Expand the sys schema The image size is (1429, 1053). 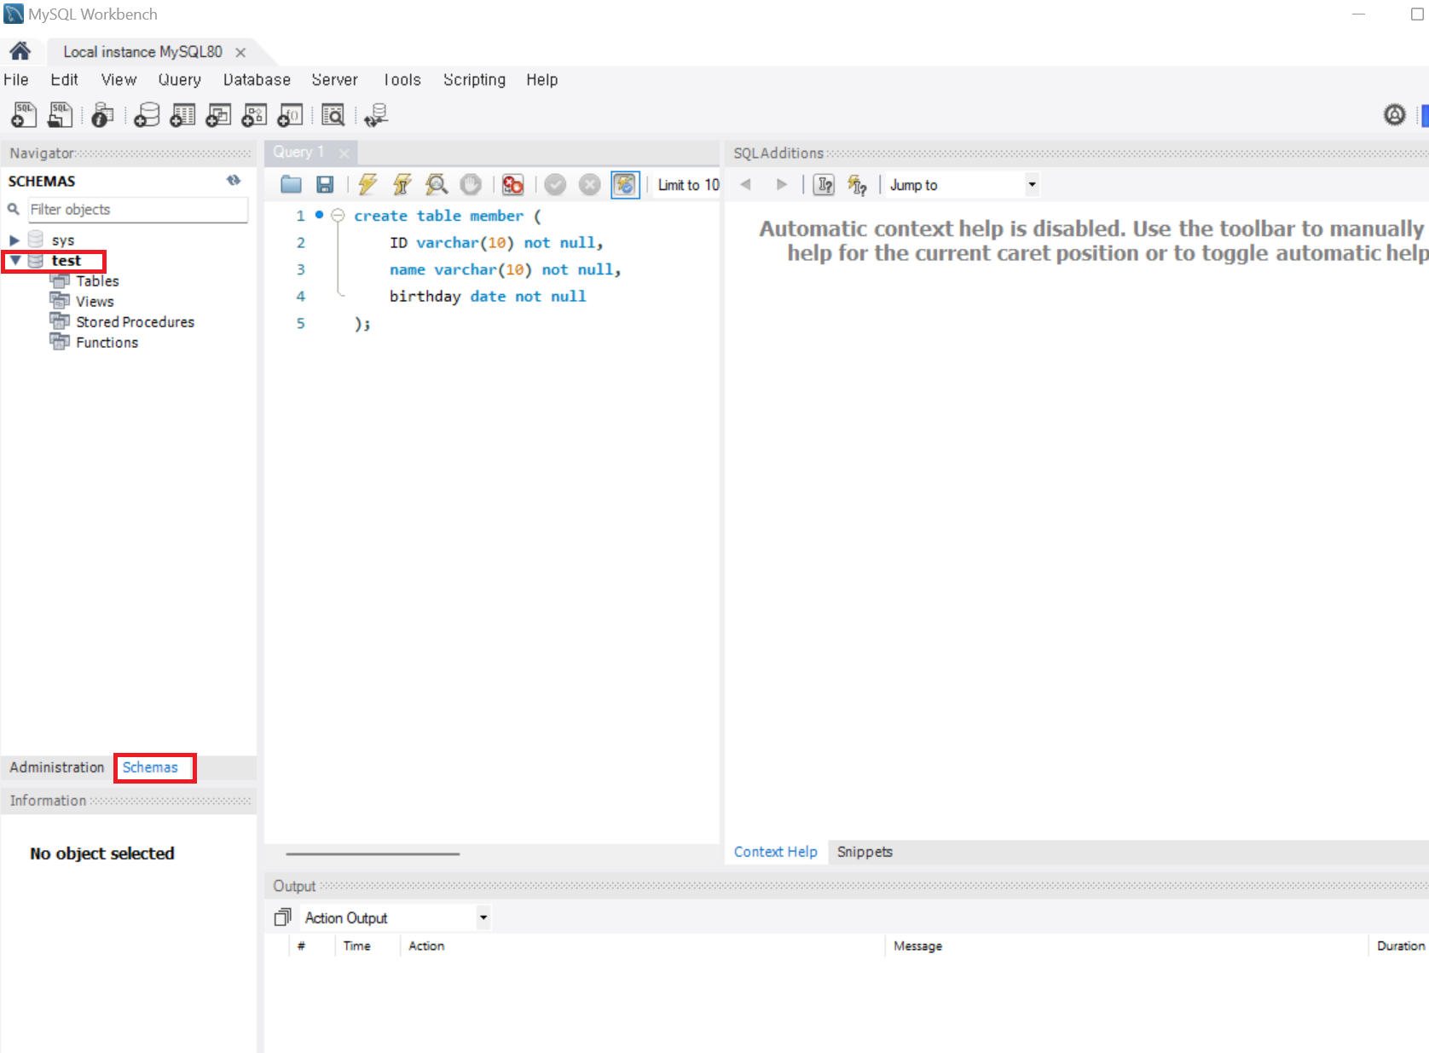click(14, 240)
